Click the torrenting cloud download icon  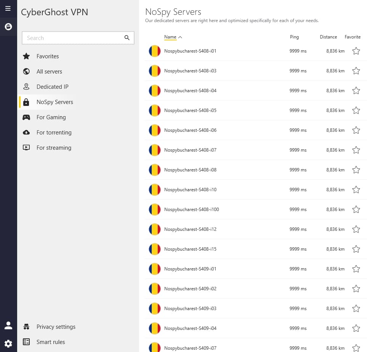(26, 133)
